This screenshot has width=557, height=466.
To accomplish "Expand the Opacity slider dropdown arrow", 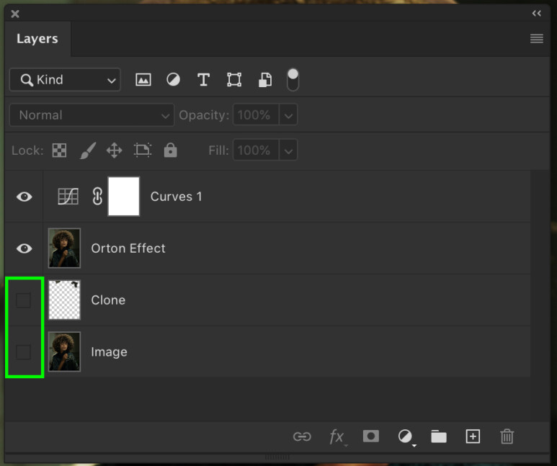I will click(288, 115).
